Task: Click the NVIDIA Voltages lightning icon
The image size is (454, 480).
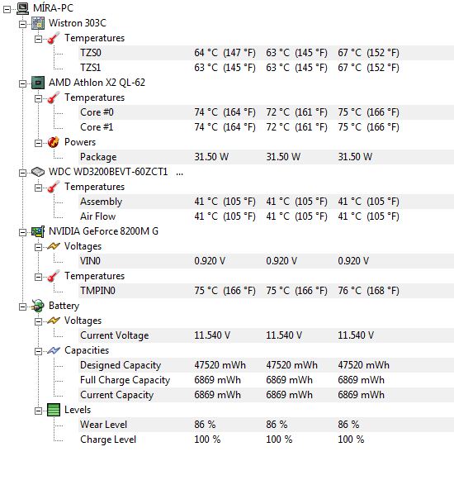Action: click(x=54, y=246)
